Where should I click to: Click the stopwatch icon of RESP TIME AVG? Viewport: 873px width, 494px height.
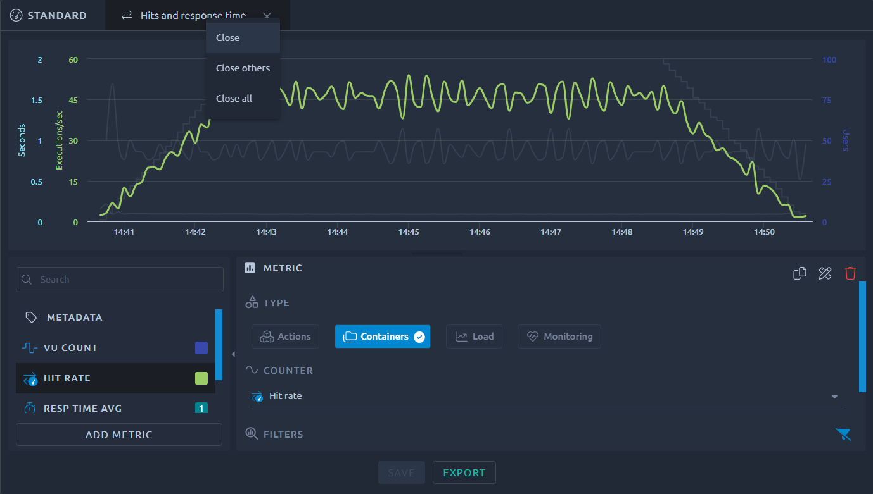30,409
